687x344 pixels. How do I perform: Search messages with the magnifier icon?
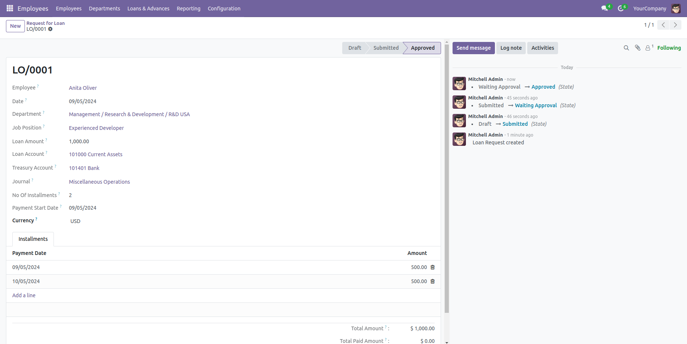point(626,48)
